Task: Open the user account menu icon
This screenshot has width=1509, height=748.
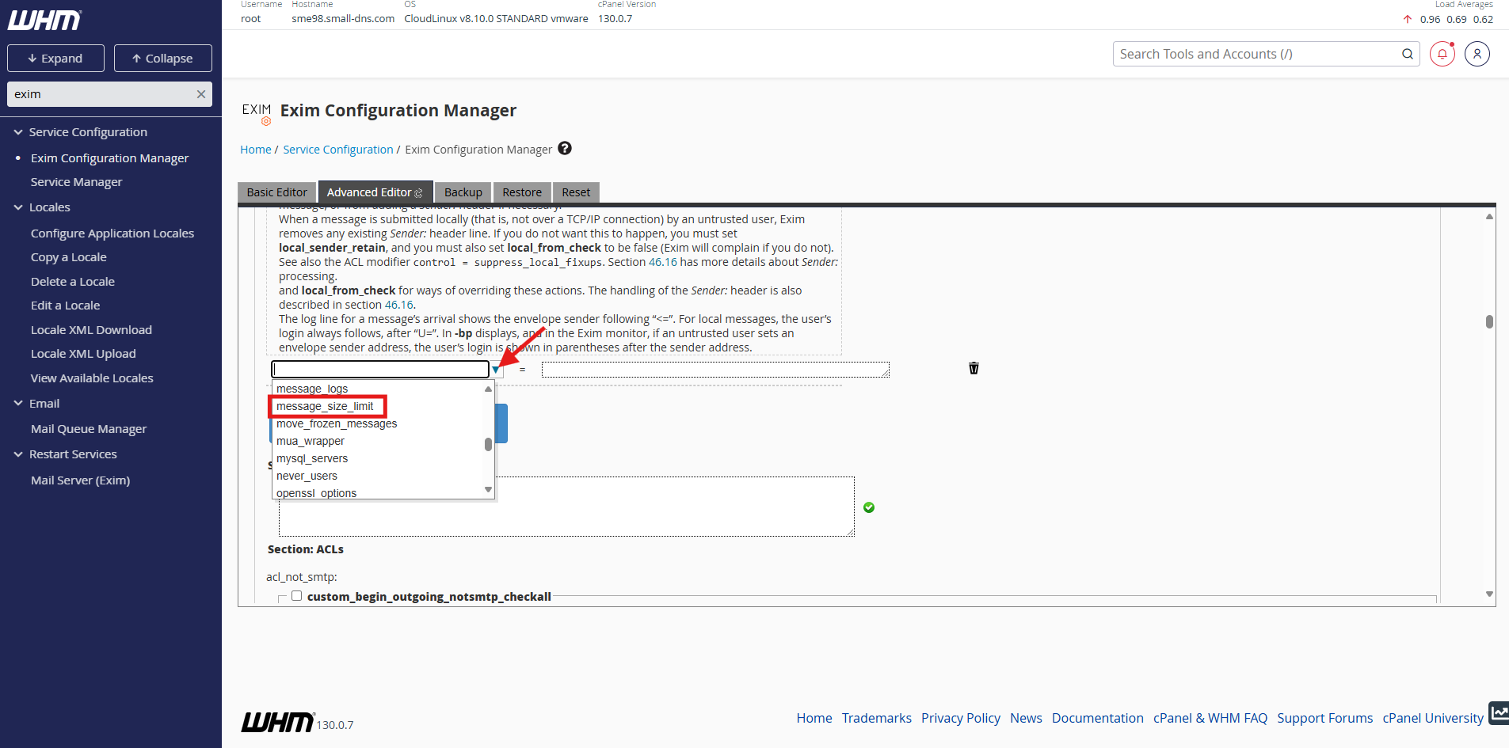Action: [1477, 54]
